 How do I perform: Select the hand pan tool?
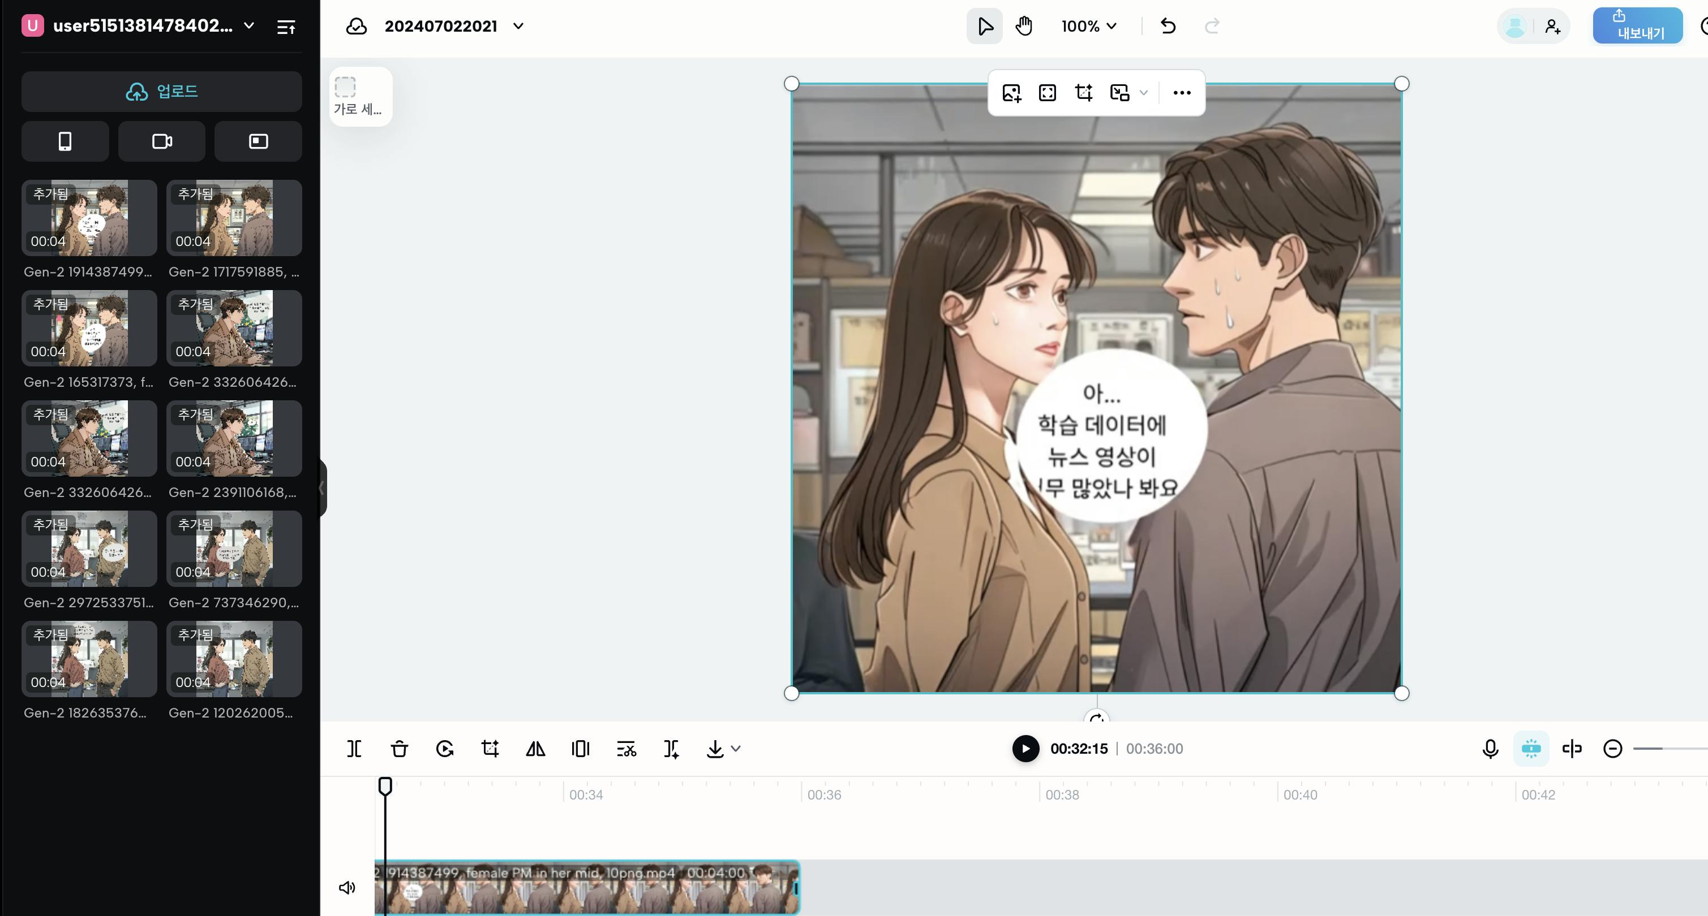(1024, 26)
